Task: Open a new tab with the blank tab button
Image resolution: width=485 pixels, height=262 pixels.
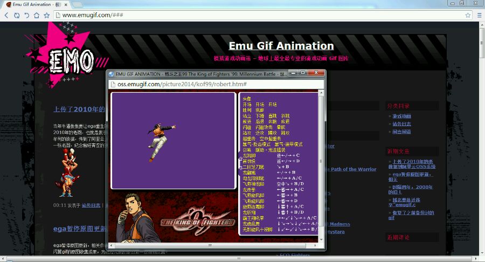Action: [77, 5]
